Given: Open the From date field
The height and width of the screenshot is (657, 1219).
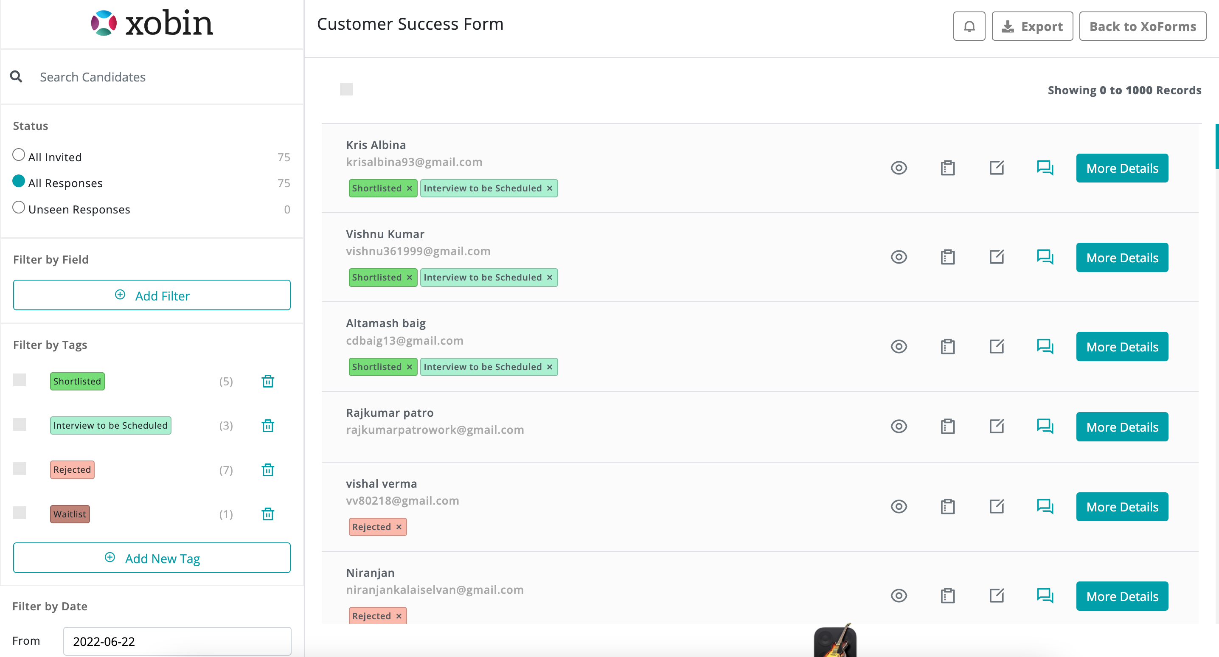Looking at the screenshot, I should [177, 641].
